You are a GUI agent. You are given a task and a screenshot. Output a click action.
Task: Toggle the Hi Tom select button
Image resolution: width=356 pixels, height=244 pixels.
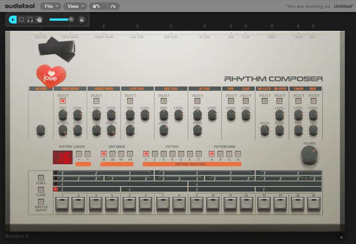[197, 101]
